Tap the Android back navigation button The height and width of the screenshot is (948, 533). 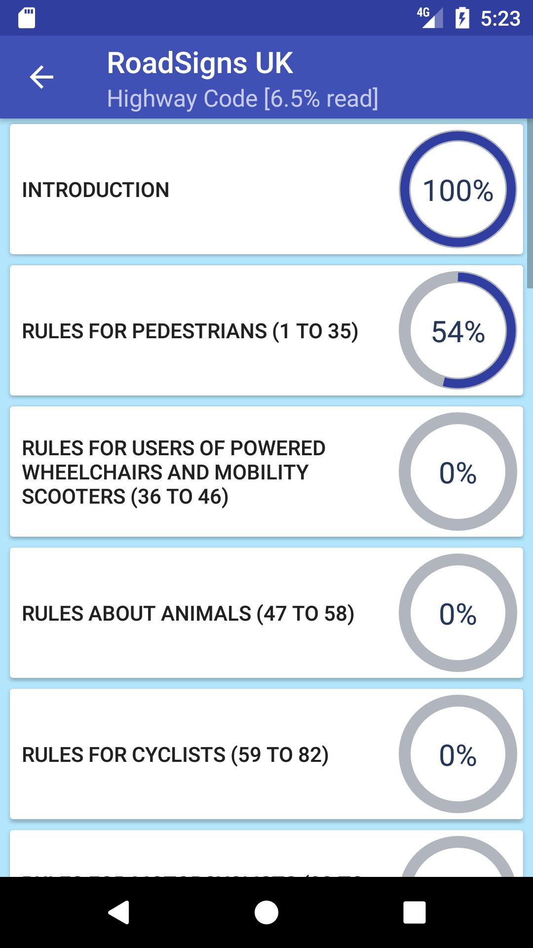[118, 912]
